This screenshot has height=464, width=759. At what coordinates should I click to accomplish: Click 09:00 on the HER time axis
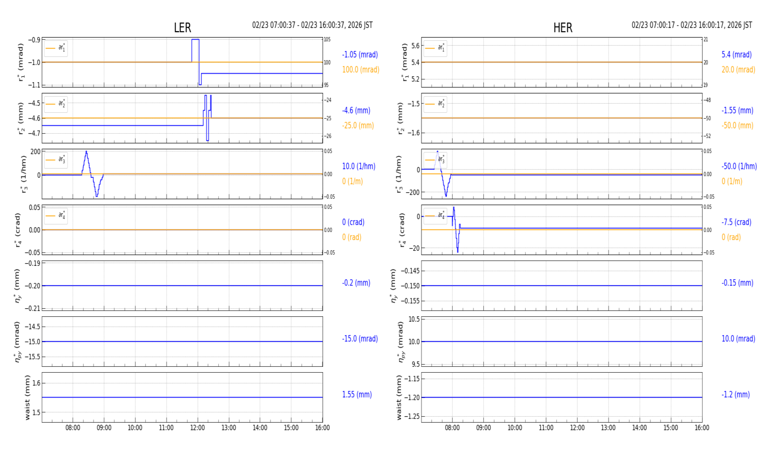click(484, 428)
